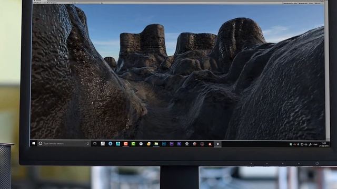Screen dimensions: 337x189
Task: Open the dark blue Adobe taskbar icon
Action: point(164,144)
